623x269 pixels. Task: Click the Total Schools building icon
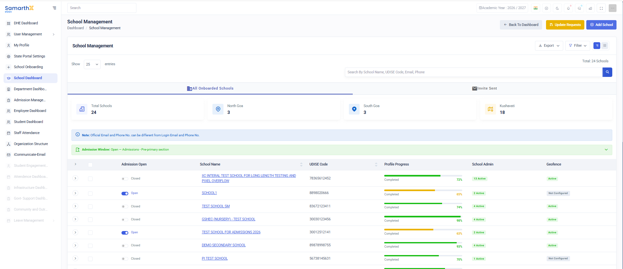tap(82, 109)
